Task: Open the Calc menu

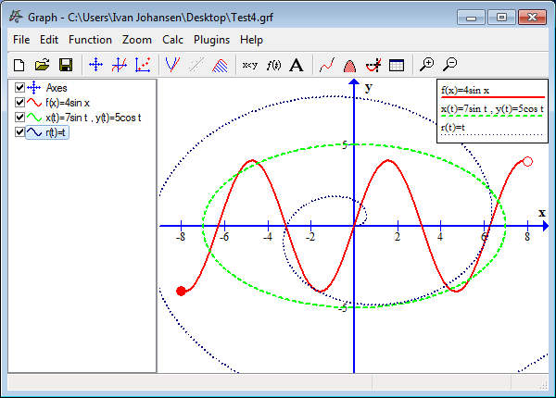Action: point(172,40)
